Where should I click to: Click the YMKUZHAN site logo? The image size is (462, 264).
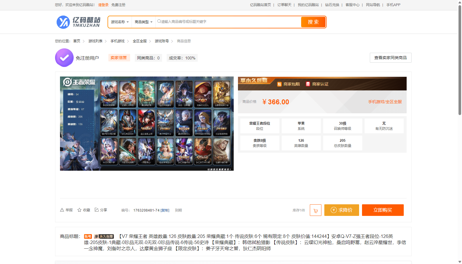pyautogui.click(x=78, y=22)
